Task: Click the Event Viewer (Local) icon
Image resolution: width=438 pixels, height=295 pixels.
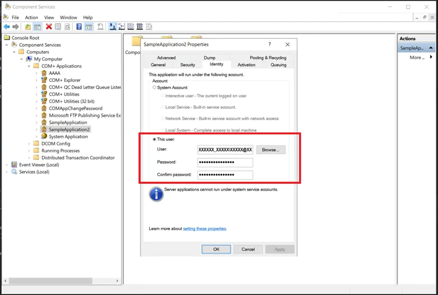Action: point(14,164)
